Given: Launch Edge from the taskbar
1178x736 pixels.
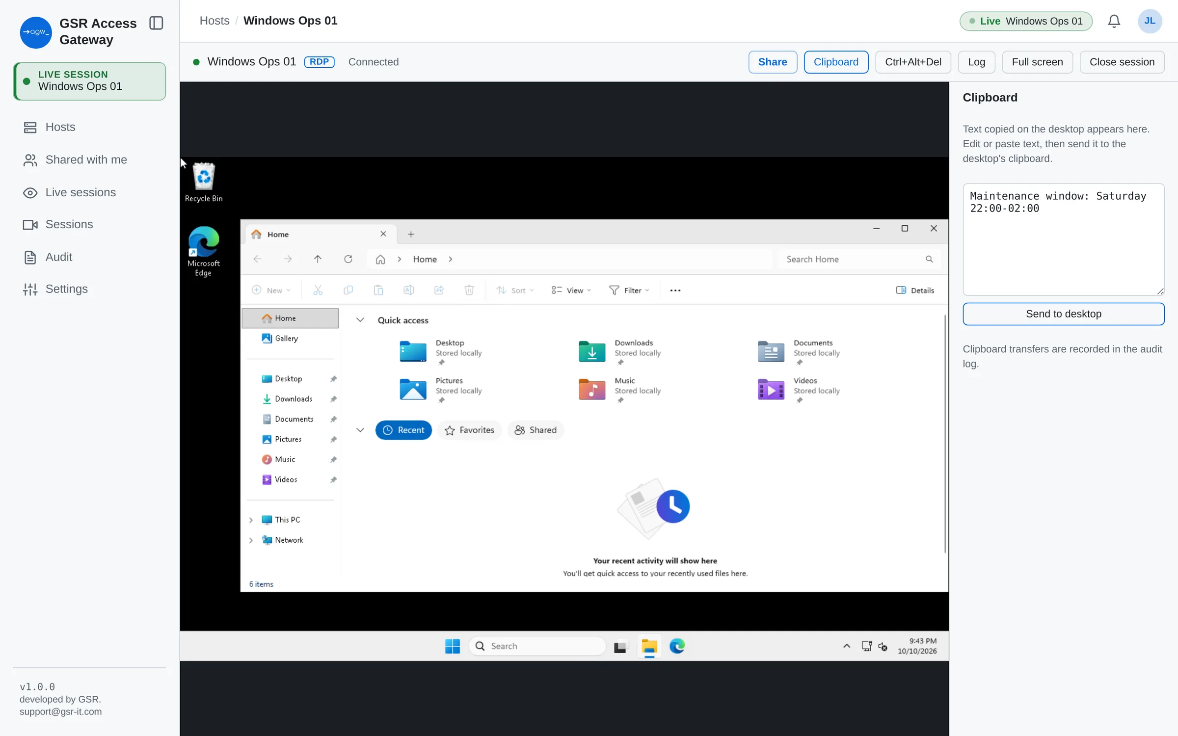Looking at the screenshot, I should coord(677,646).
